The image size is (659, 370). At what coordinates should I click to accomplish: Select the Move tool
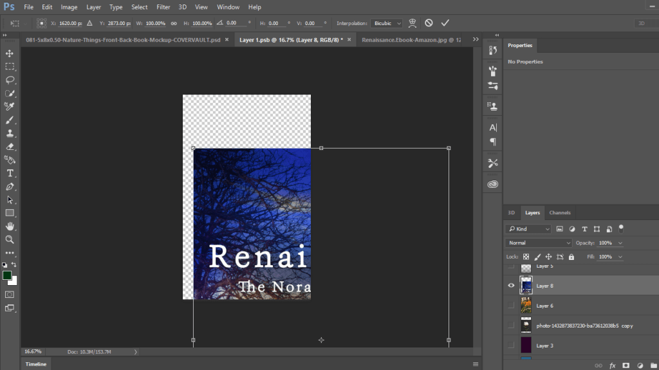[10, 53]
